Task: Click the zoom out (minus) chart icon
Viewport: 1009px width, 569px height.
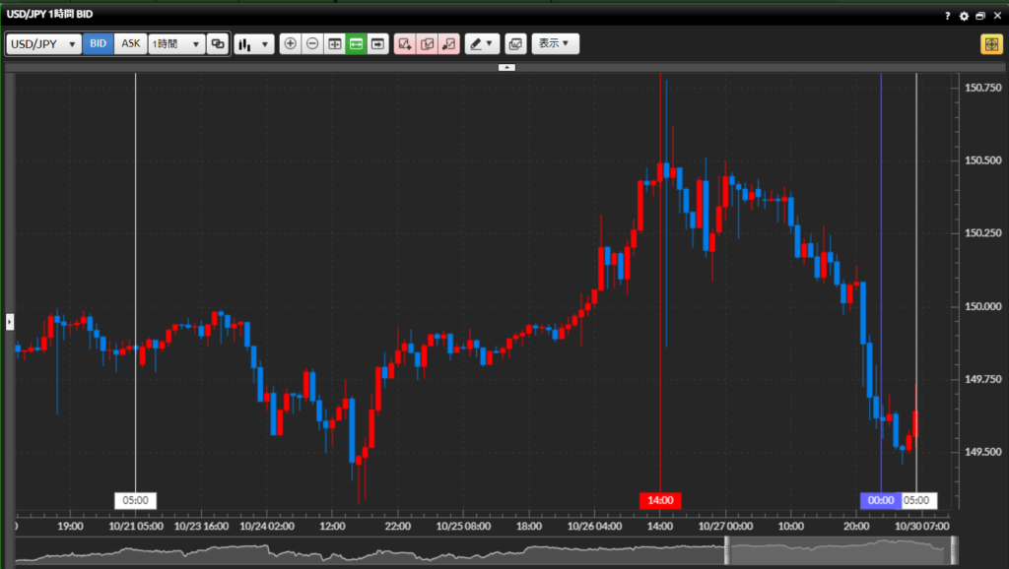Action: (312, 44)
